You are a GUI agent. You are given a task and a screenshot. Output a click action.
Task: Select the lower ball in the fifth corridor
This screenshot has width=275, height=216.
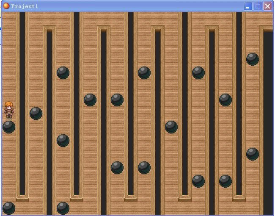tap(117, 167)
